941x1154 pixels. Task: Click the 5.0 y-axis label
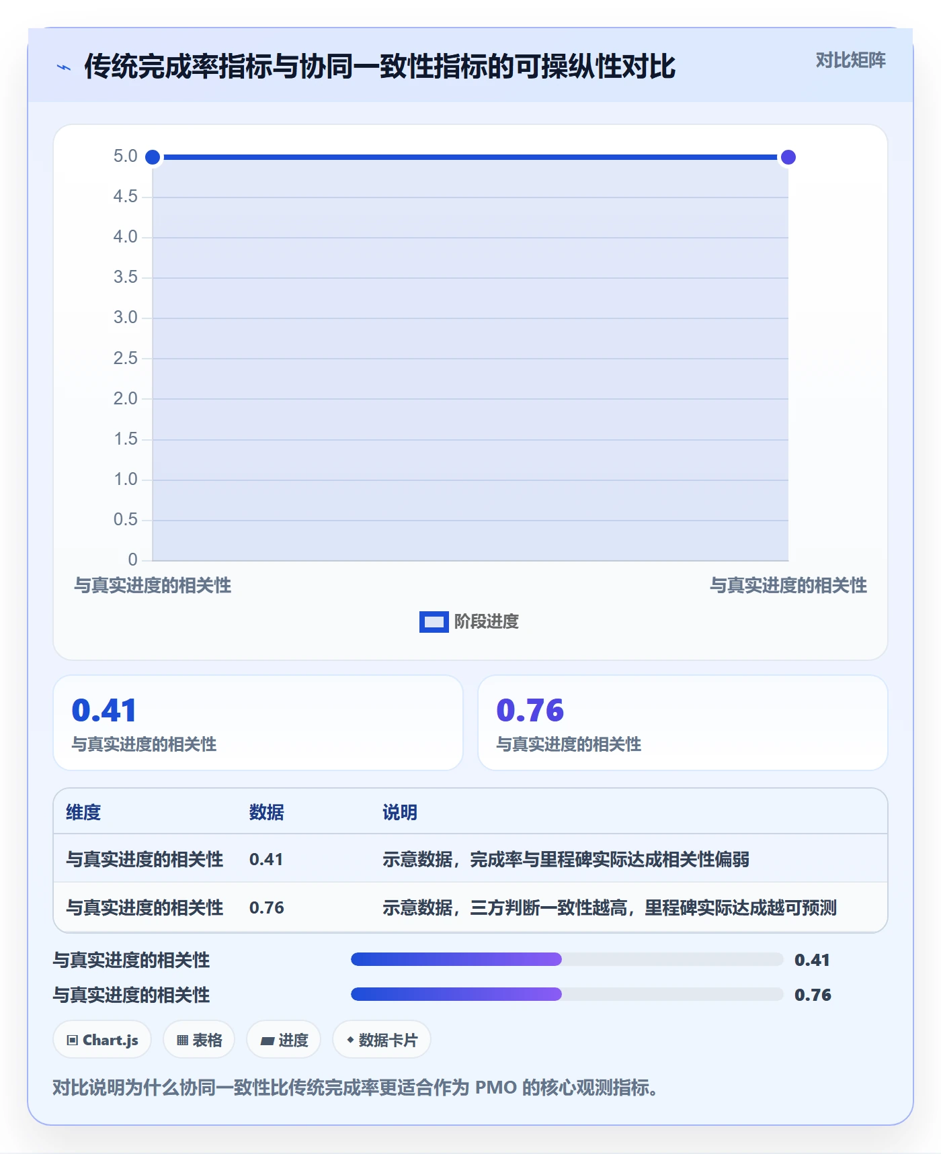click(x=125, y=156)
